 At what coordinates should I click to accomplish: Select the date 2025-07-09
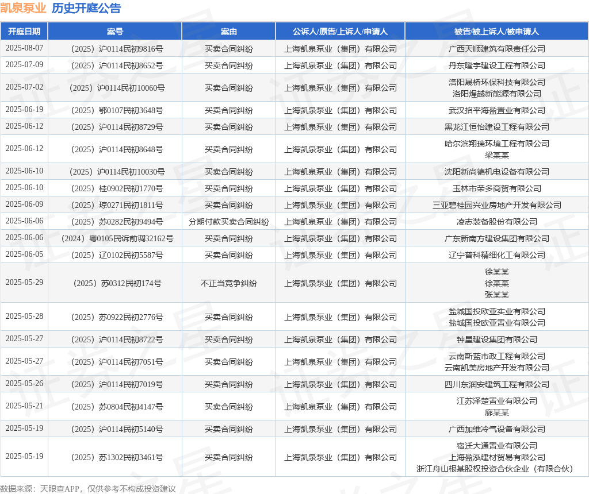point(24,64)
